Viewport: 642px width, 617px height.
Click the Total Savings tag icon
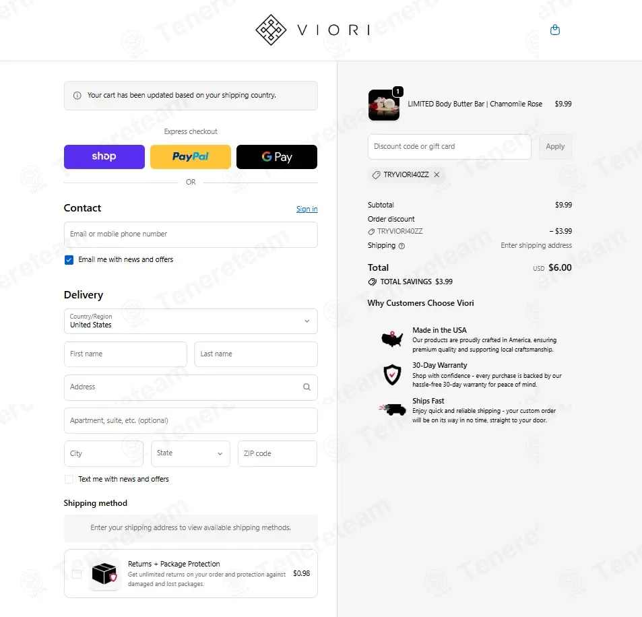372,282
